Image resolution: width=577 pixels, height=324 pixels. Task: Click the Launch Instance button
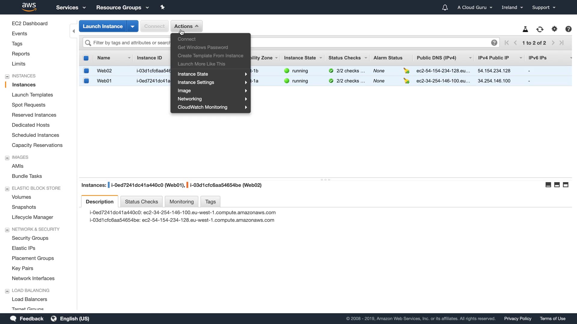102,26
